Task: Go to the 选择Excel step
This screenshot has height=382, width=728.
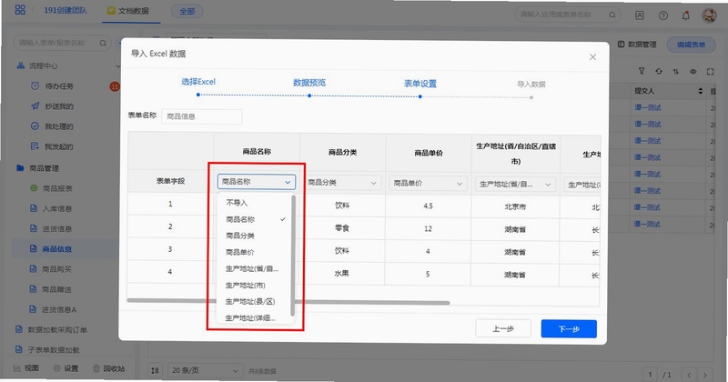Action: click(x=198, y=82)
